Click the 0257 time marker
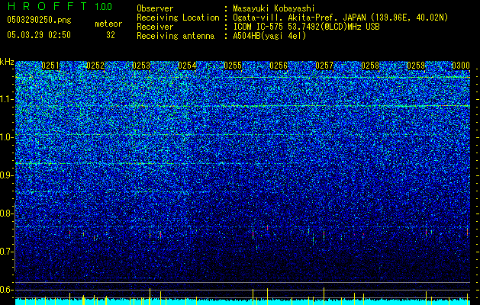Image resolution: width=480 pixels, height=305 pixels. tap(324, 66)
